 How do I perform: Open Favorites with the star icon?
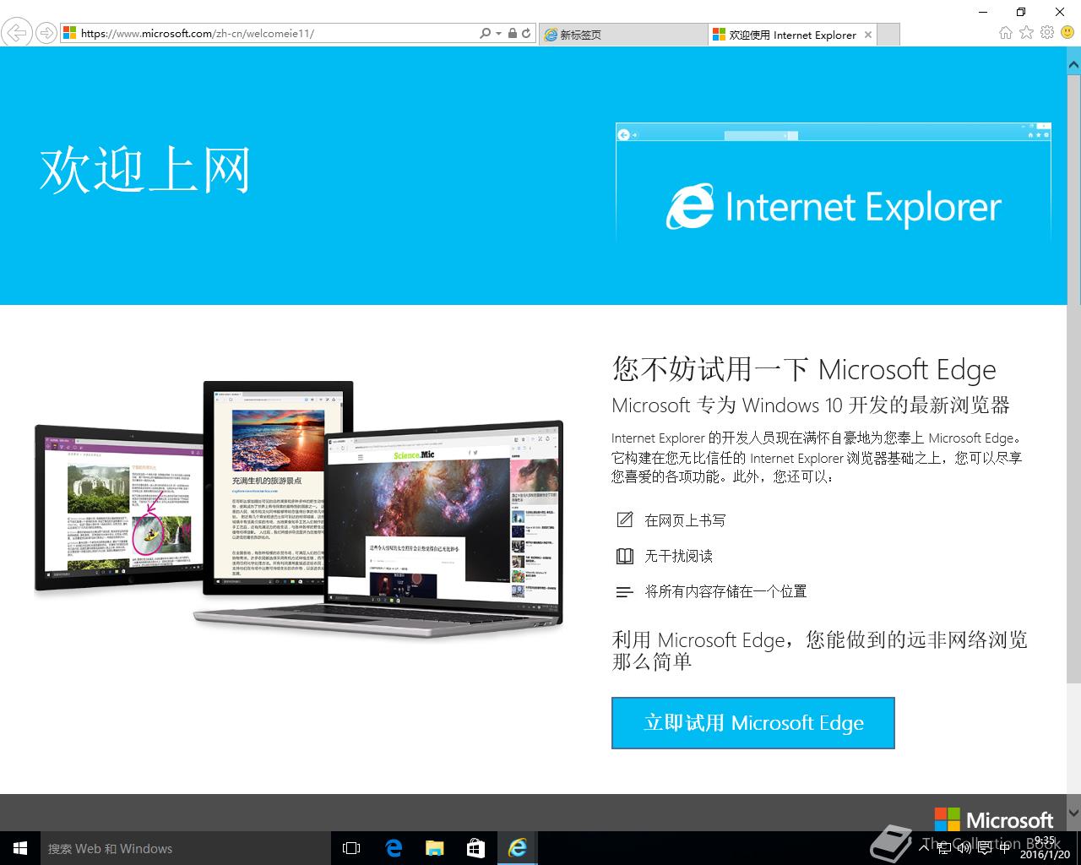[1026, 33]
